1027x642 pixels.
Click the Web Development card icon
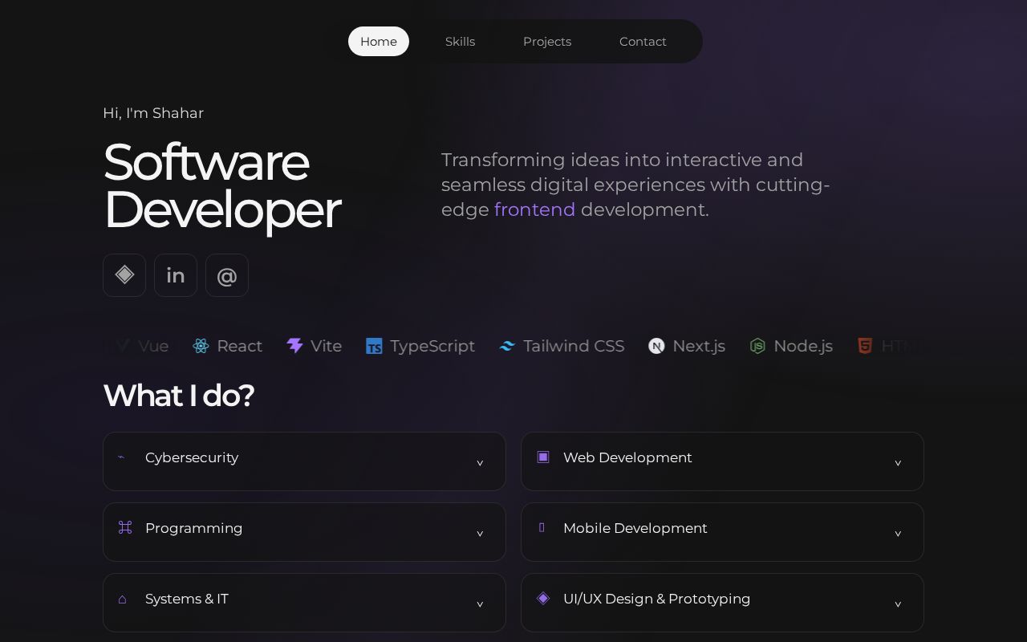click(543, 457)
